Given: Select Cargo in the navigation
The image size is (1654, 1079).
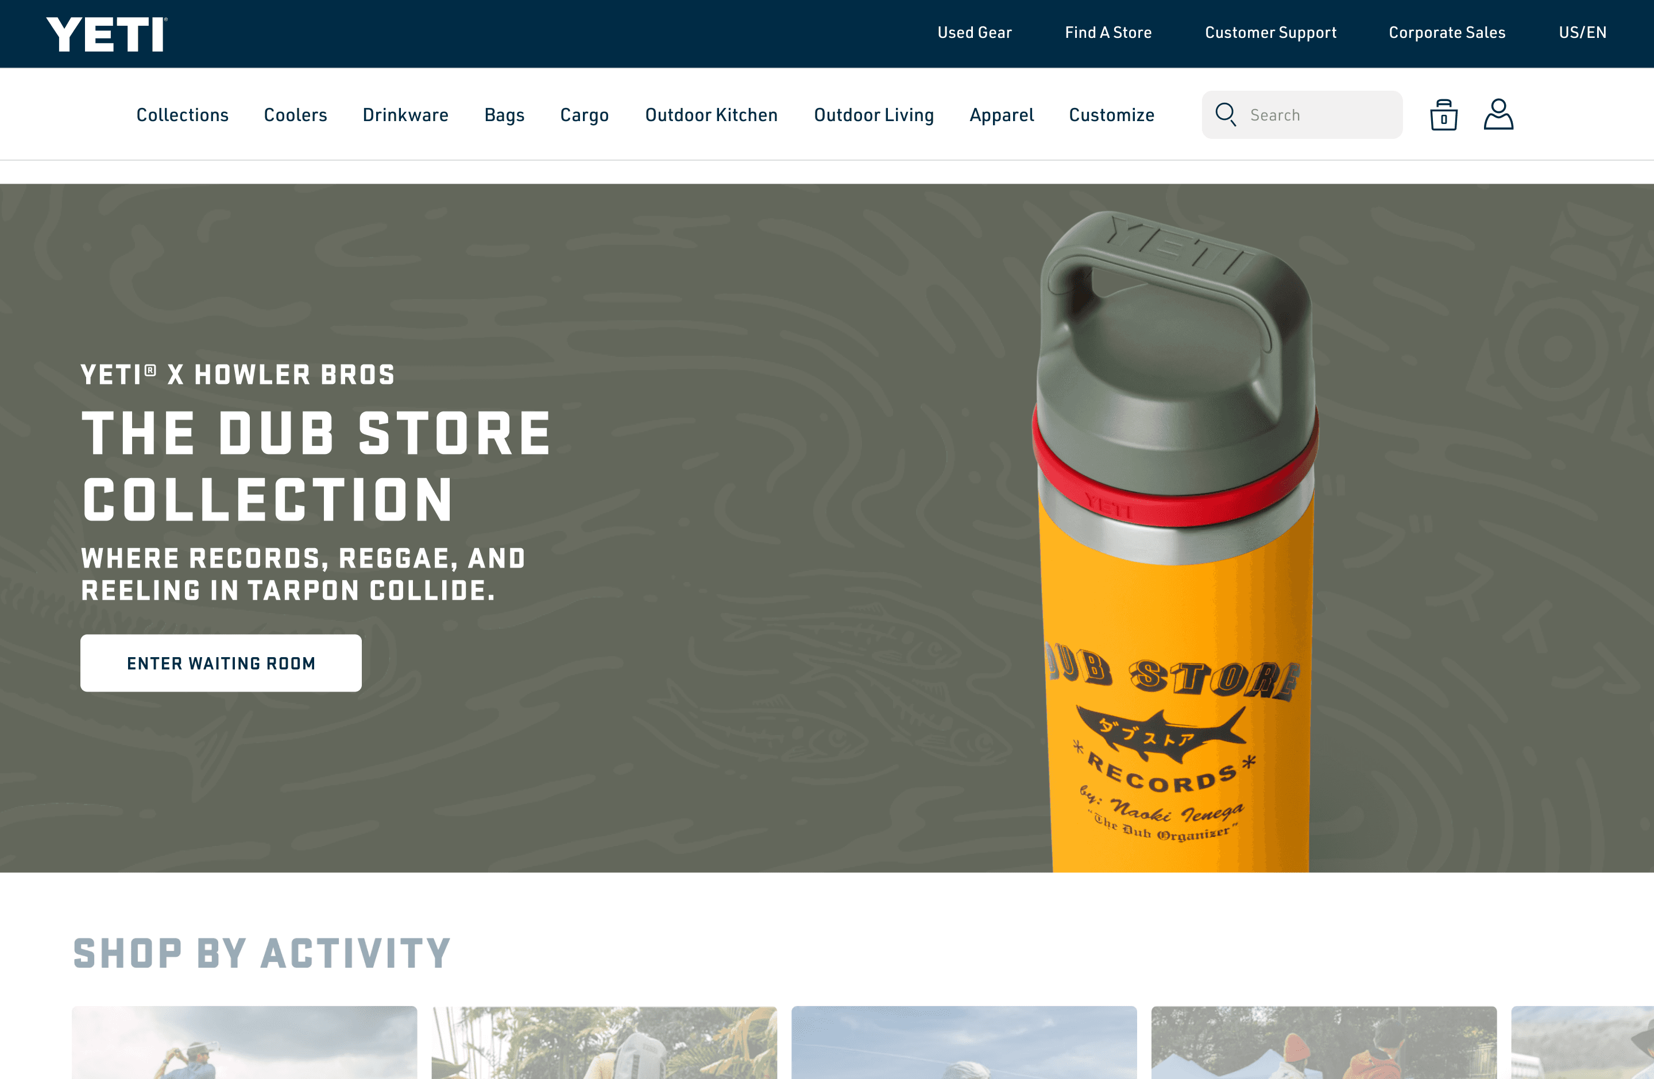Looking at the screenshot, I should (x=585, y=115).
